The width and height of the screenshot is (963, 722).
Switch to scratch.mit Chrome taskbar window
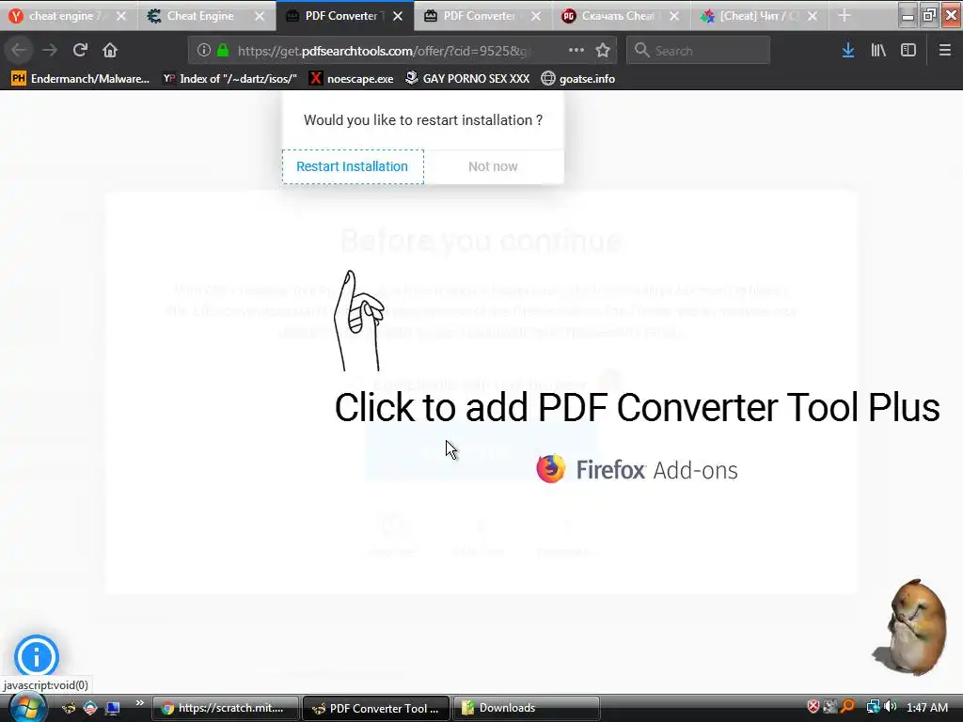click(x=226, y=708)
